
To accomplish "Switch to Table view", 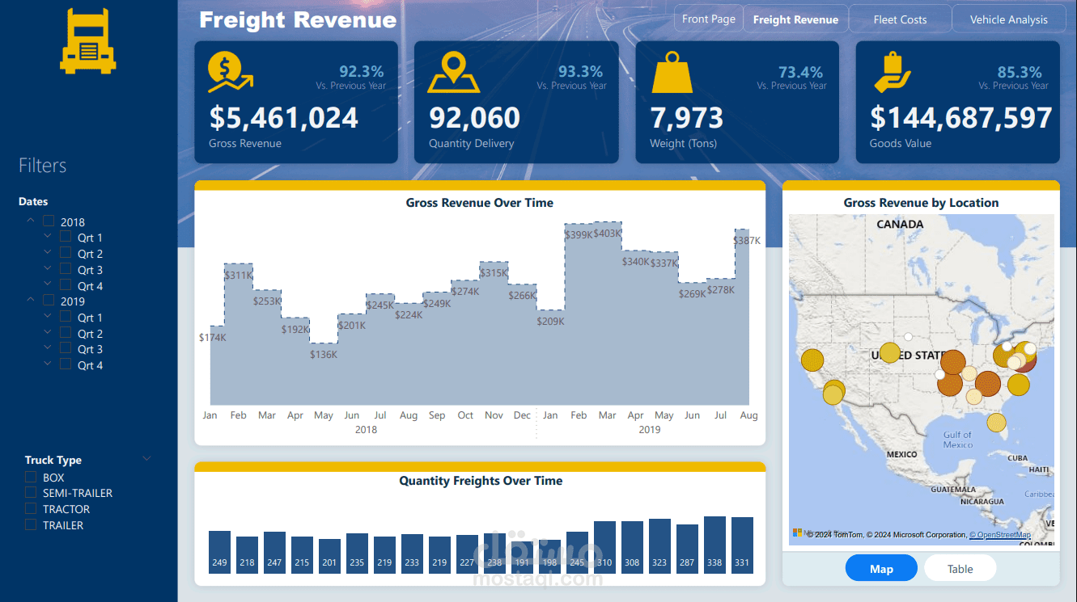I will (960, 567).
